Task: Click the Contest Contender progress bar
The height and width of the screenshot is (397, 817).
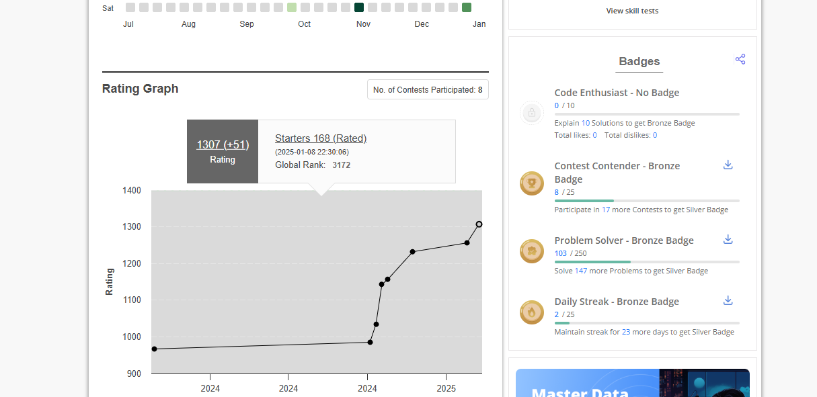Action: tap(647, 201)
